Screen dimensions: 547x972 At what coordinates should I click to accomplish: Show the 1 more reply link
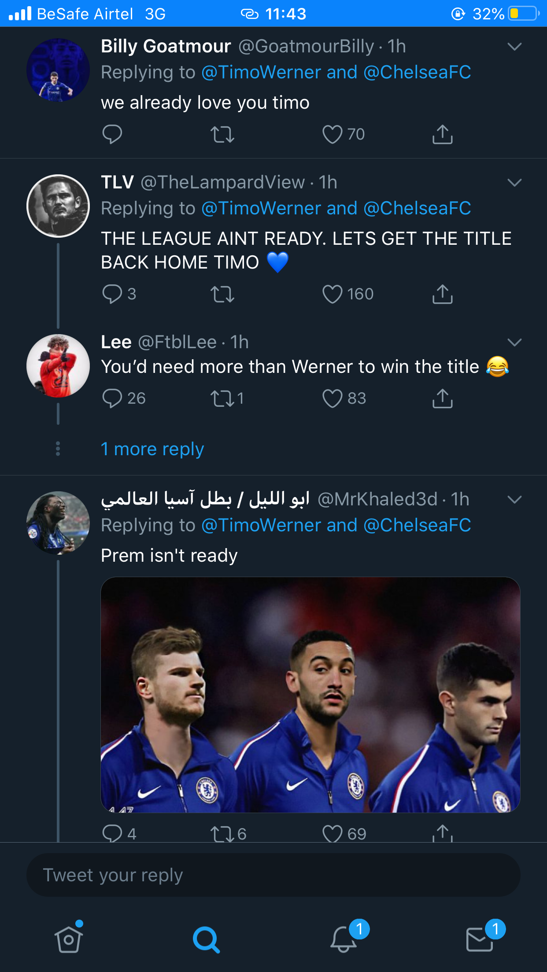[x=152, y=449]
